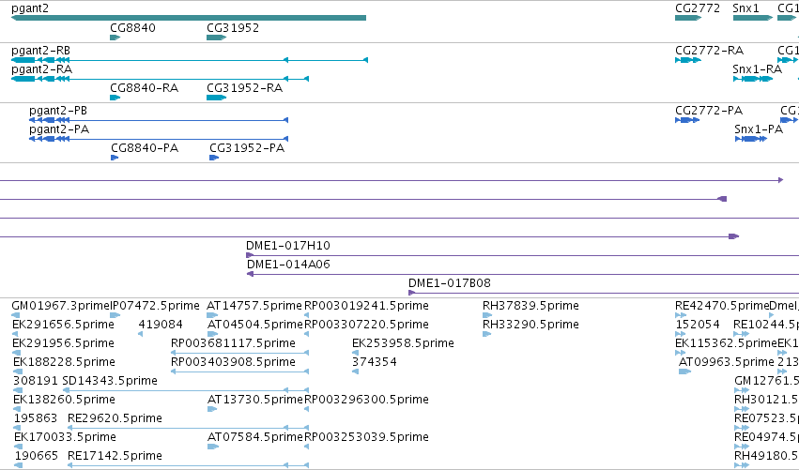Click the CG2772 gene arrow glyph
The width and height of the screenshot is (799, 470).
(x=688, y=18)
